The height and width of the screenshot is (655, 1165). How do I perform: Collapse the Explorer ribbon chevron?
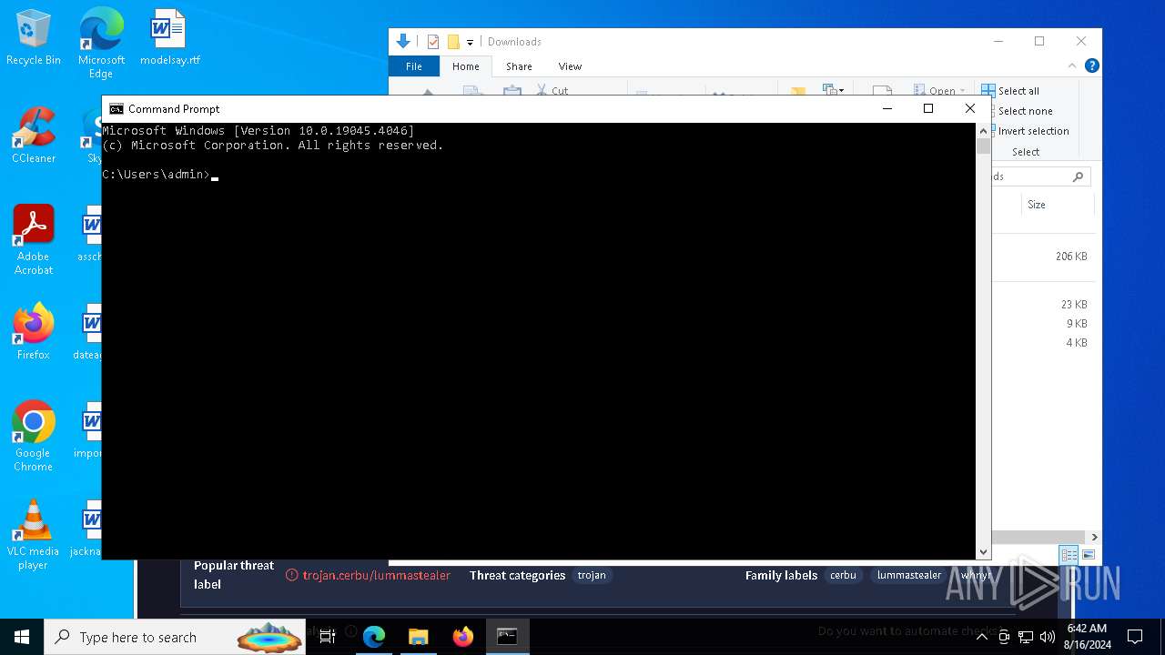coord(1071,66)
